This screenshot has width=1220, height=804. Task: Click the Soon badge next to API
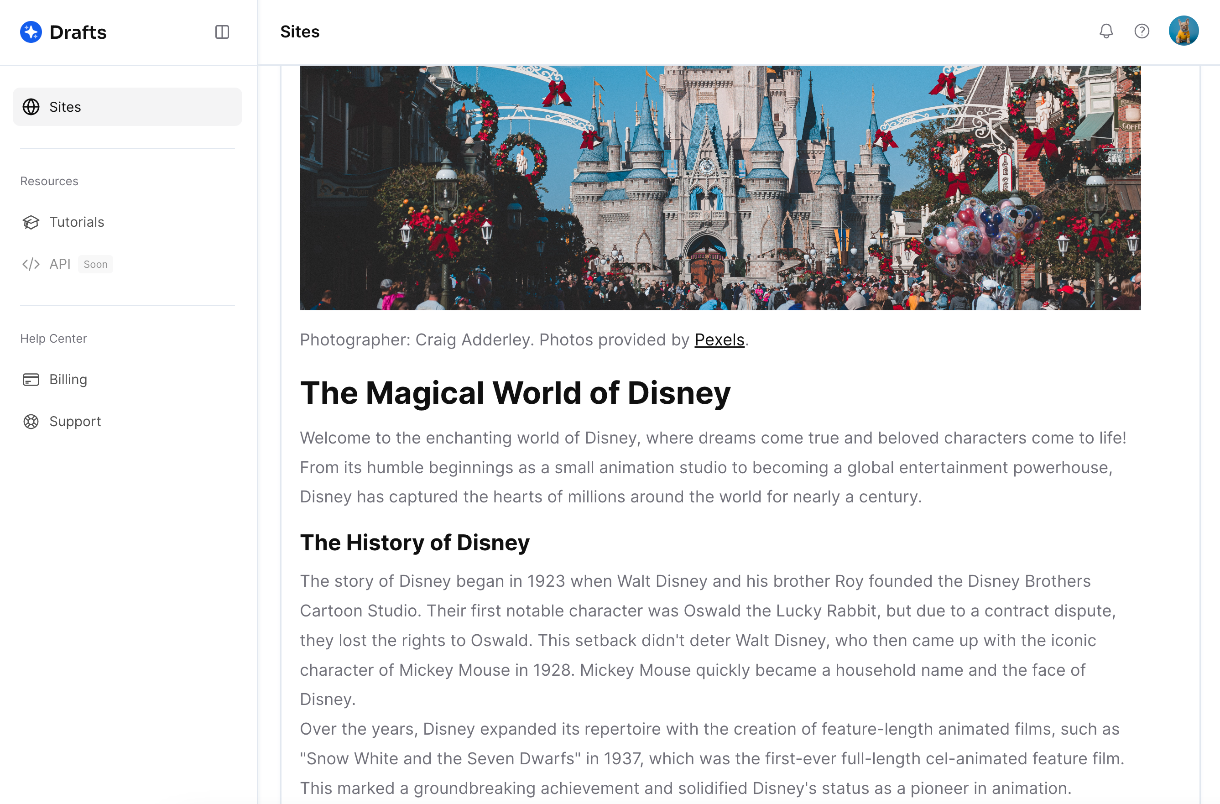96,264
